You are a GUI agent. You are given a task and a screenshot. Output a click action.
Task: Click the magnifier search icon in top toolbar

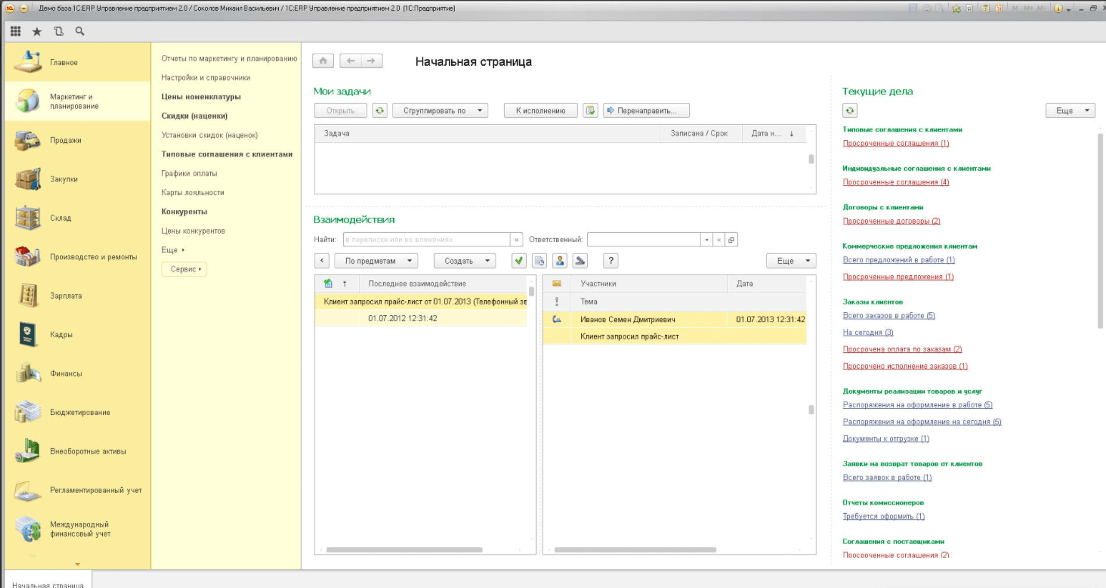click(80, 31)
